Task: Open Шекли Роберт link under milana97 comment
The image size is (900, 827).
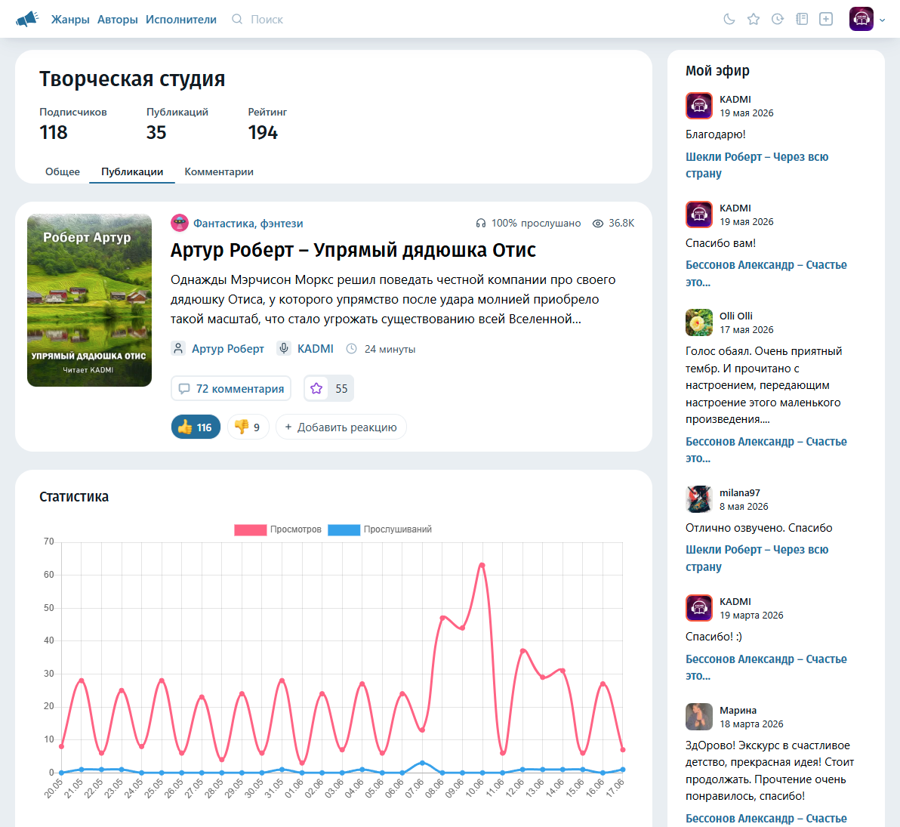Action: click(757, 557)
